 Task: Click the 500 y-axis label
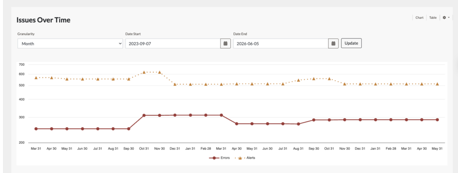click(x=22, y=86)
